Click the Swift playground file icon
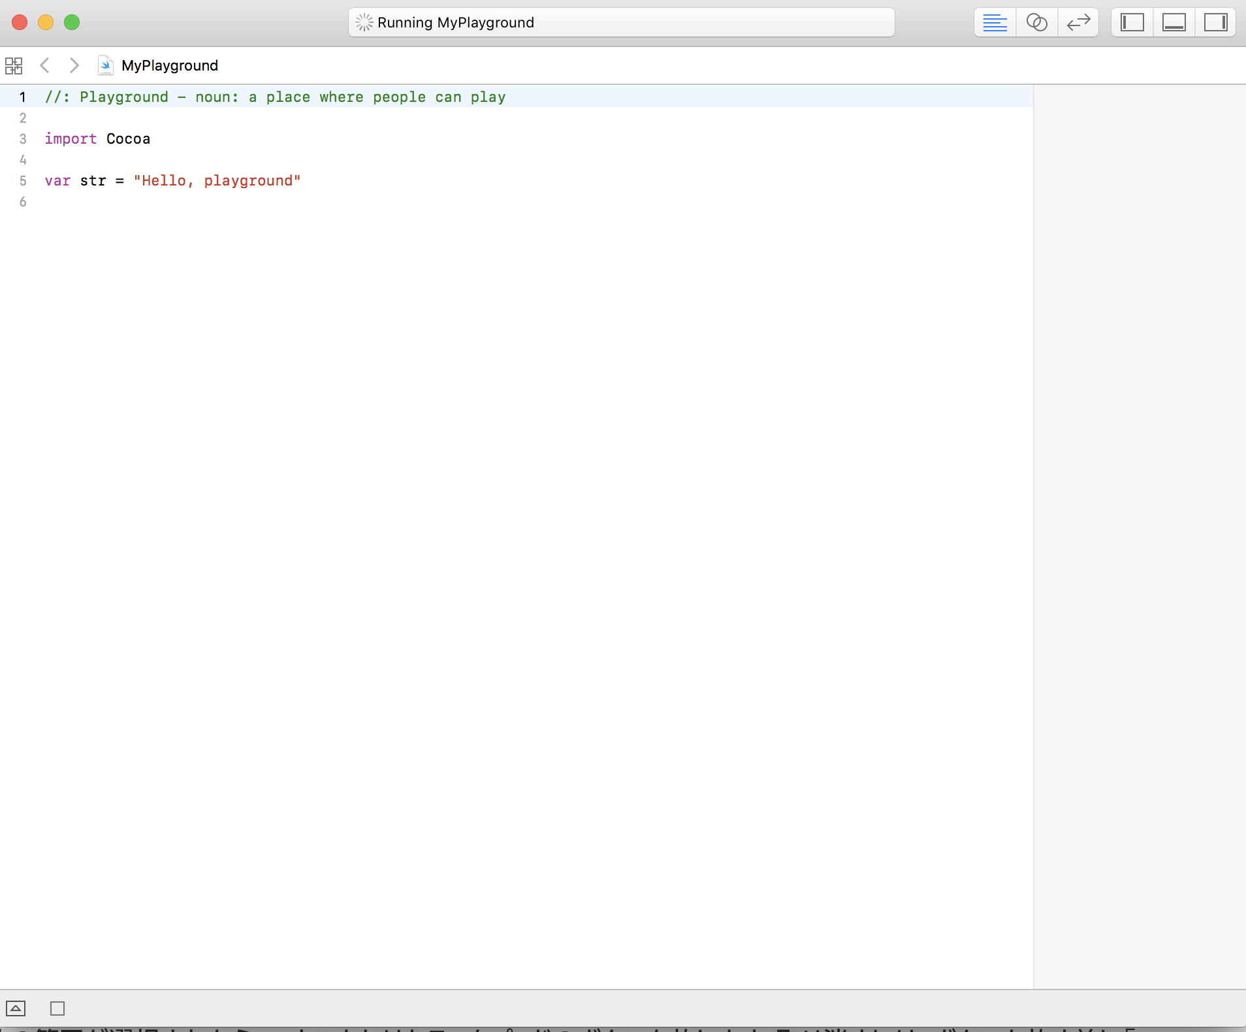 coord(105,65)
